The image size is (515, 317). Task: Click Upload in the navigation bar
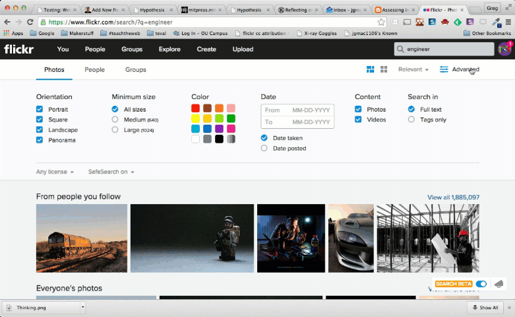click(x=243, y=49)
